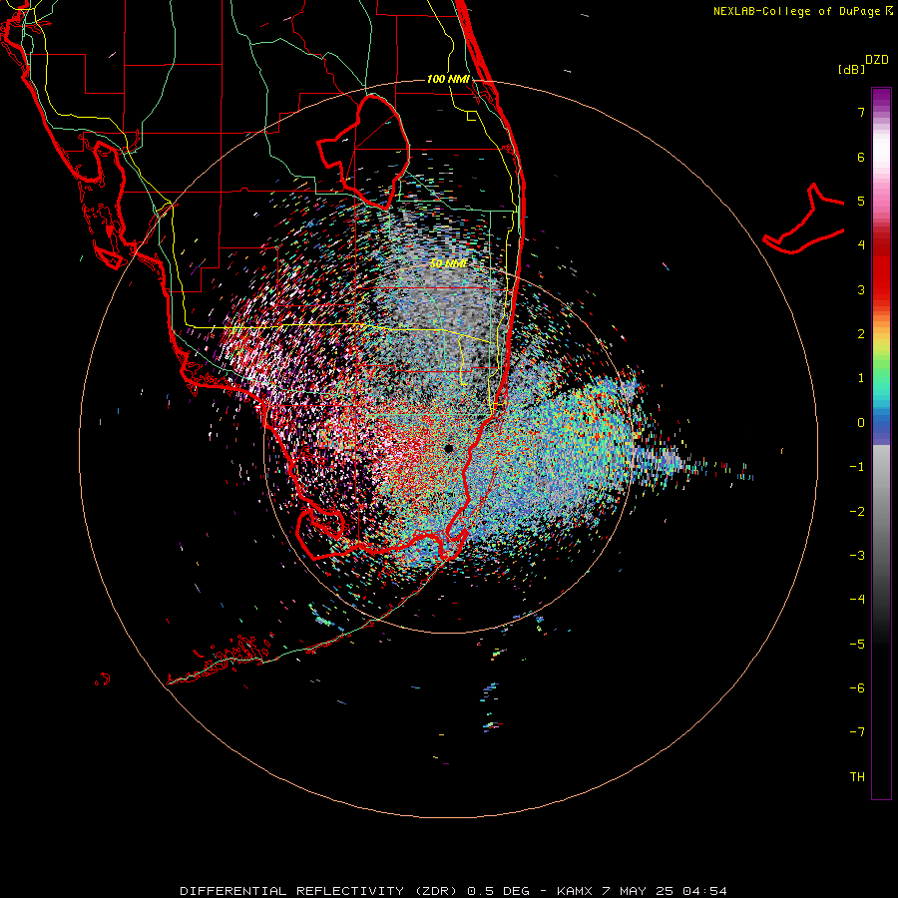Viewport: 898px width, 898px height.
Task: Click the 7 value on the scale
Action: coord(861,112)
